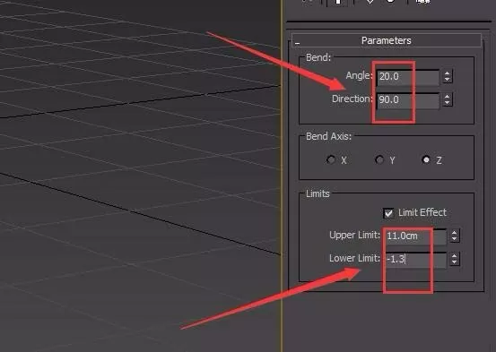Viewport: 496px width, 352px height.
Task: Decrease Direction with spinner down arrow
Action: (447, 103)
